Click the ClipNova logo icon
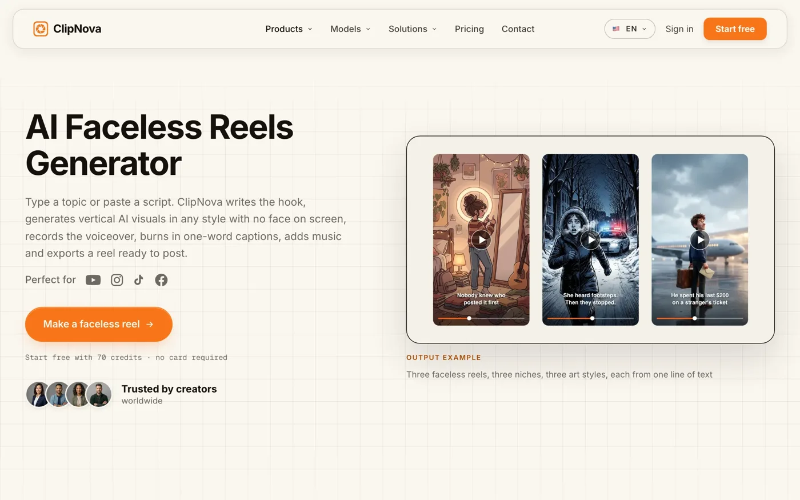Viewport: 800px width, 500px height. point(41,29)
